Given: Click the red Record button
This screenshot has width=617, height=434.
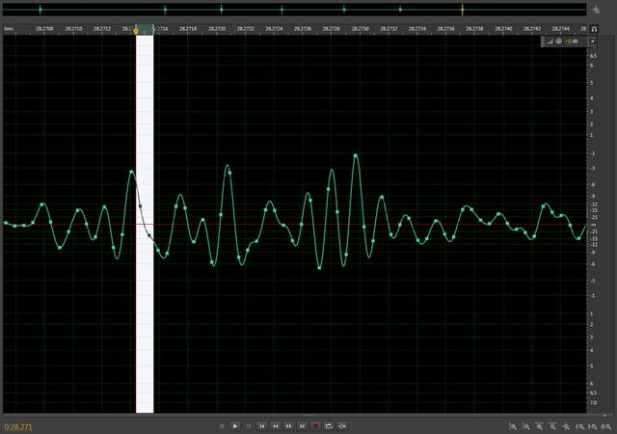Looking at the screenshot, I should (x=315, y=425).
